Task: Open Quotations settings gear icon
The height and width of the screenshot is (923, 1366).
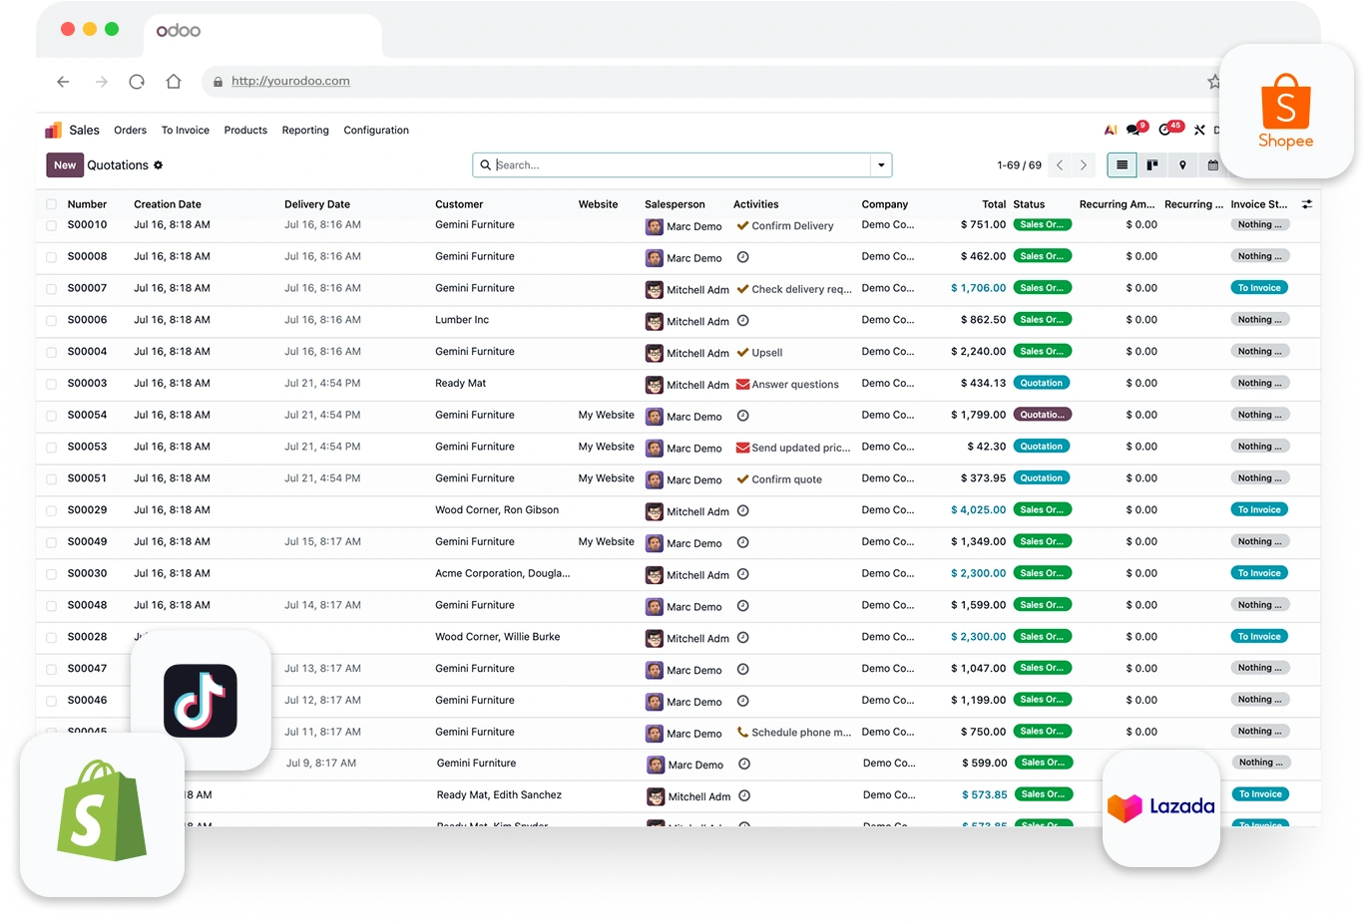Action: 158,165
